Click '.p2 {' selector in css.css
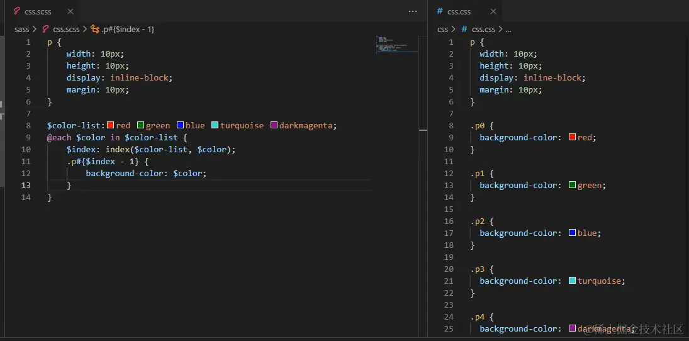The width and height of the screenshot is (689, 341). (482, 221)
